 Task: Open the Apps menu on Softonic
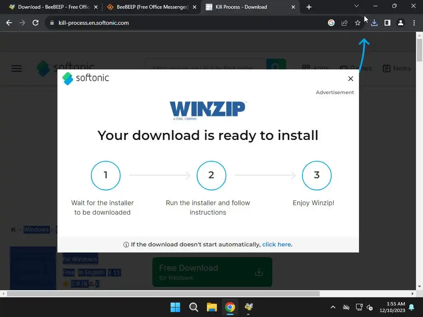315,68
